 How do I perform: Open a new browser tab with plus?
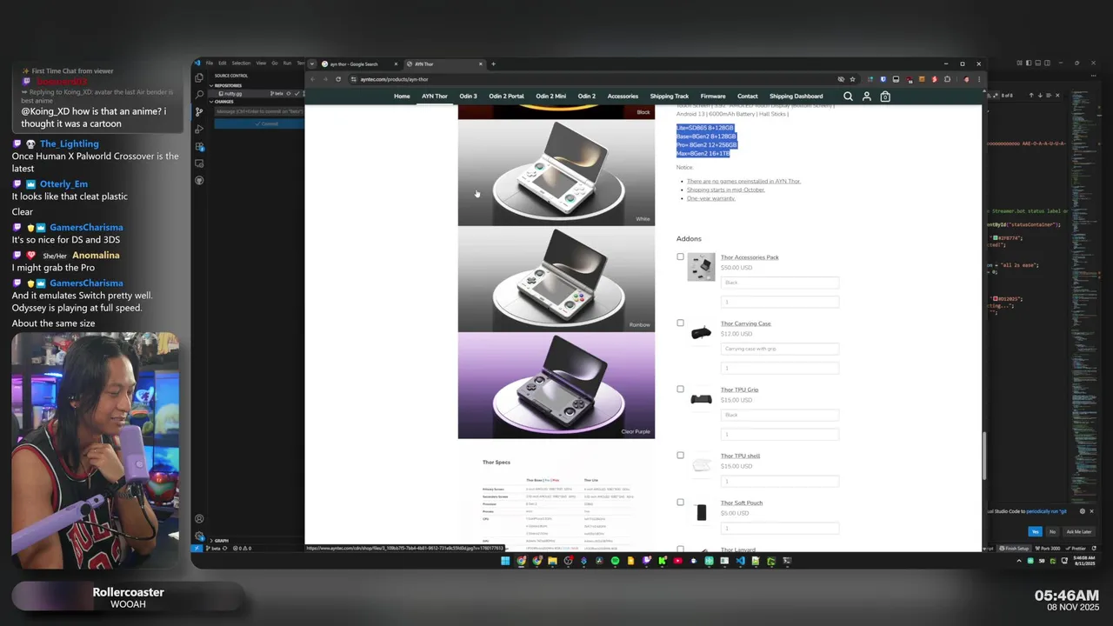click(x=493, y=63)
